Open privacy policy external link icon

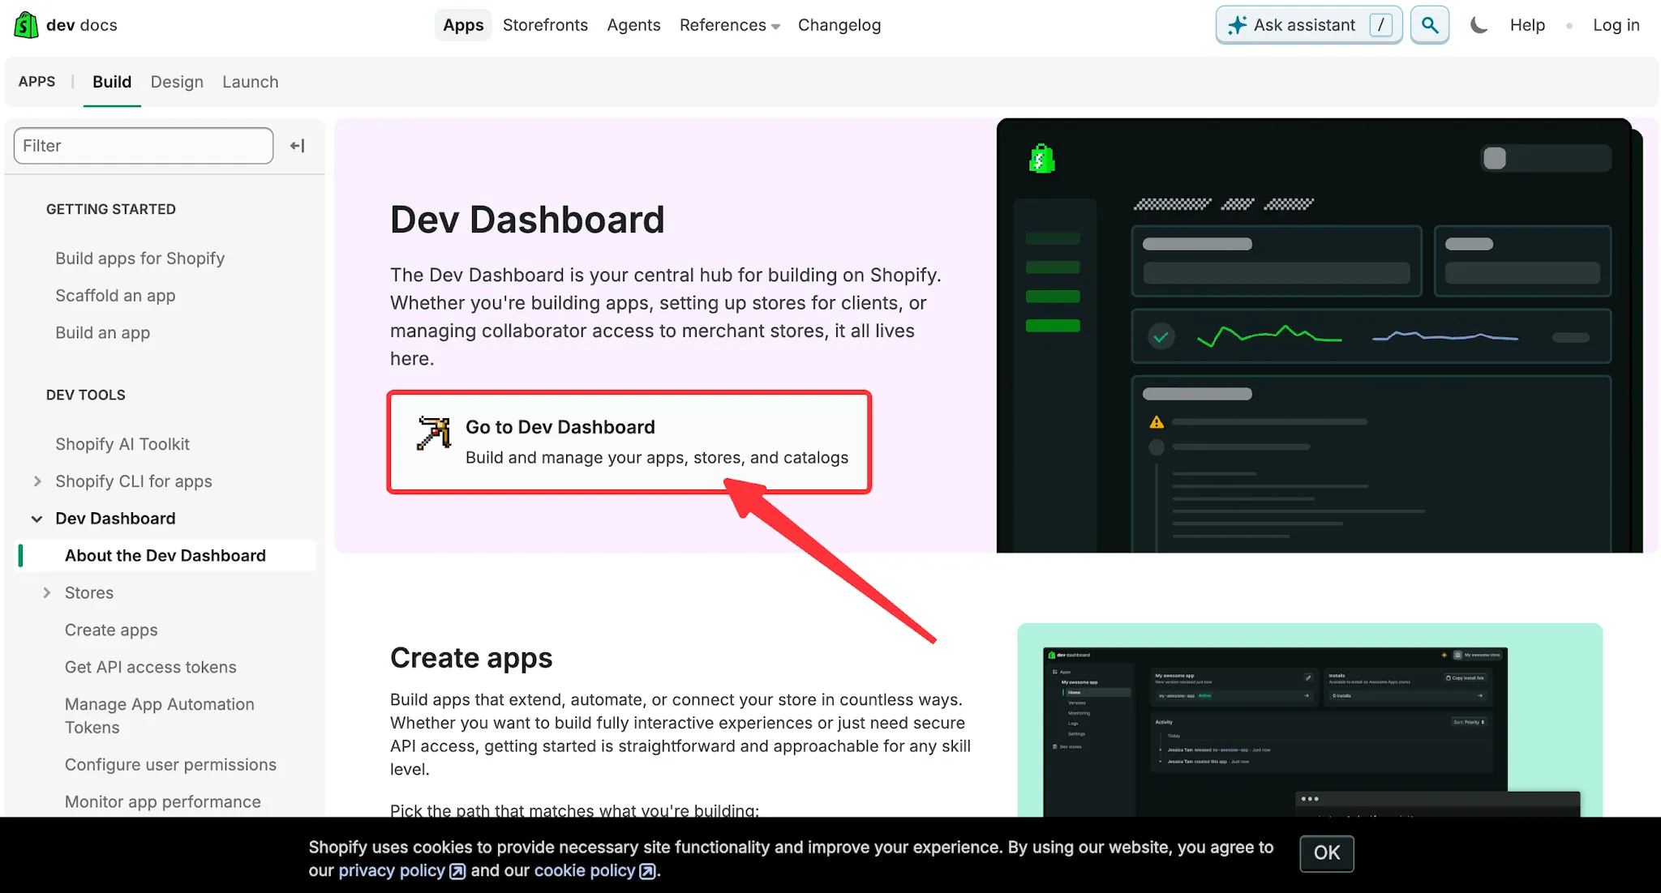click(457, 871)
